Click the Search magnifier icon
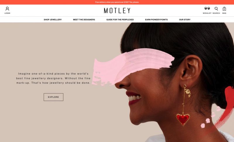234x142 pixels. tap(216, 9)
